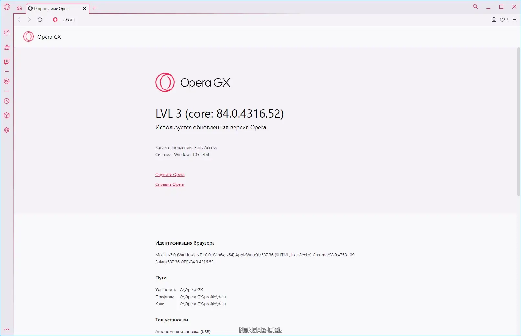Open the Player panel in the sidebar
The width and height of the screenshot is (521, 336).
[x=7, y=81]
